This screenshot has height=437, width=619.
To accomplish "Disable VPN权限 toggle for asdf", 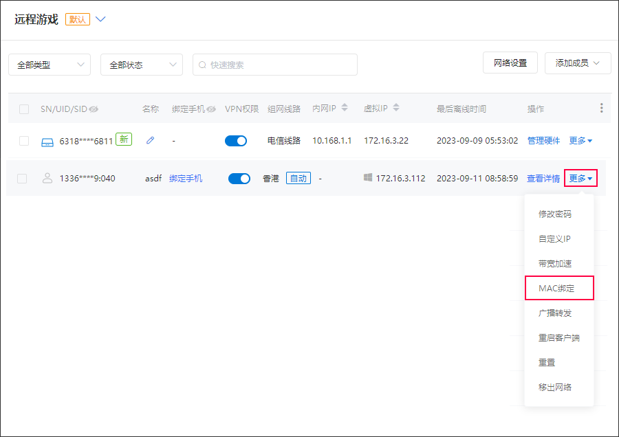I will pos(236,177).
